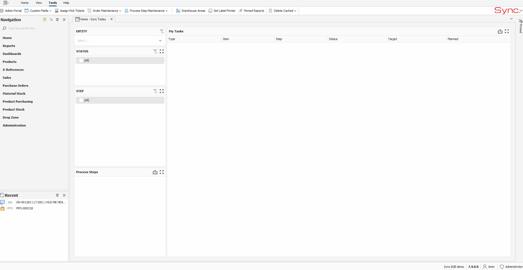Open the View menu
Viewport: 523px width, 270px height.
pos(39,3)
